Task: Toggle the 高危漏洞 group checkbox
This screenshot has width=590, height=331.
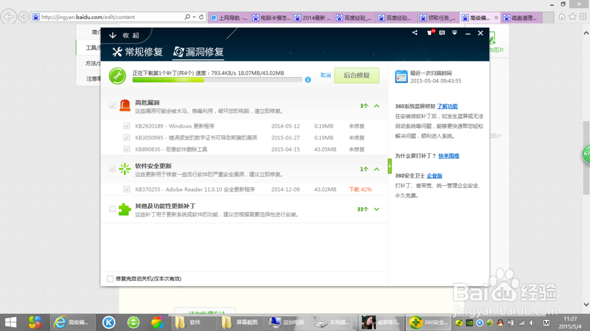Action: coord(112,105)
